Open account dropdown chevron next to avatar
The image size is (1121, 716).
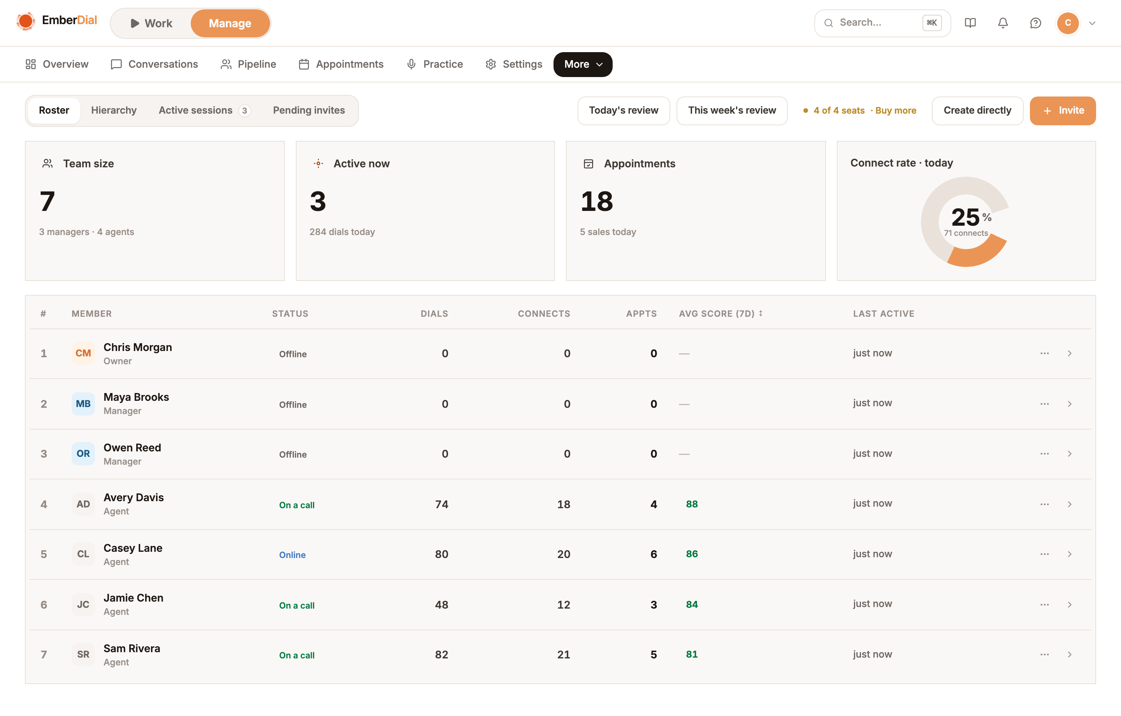click(1092, 23)
